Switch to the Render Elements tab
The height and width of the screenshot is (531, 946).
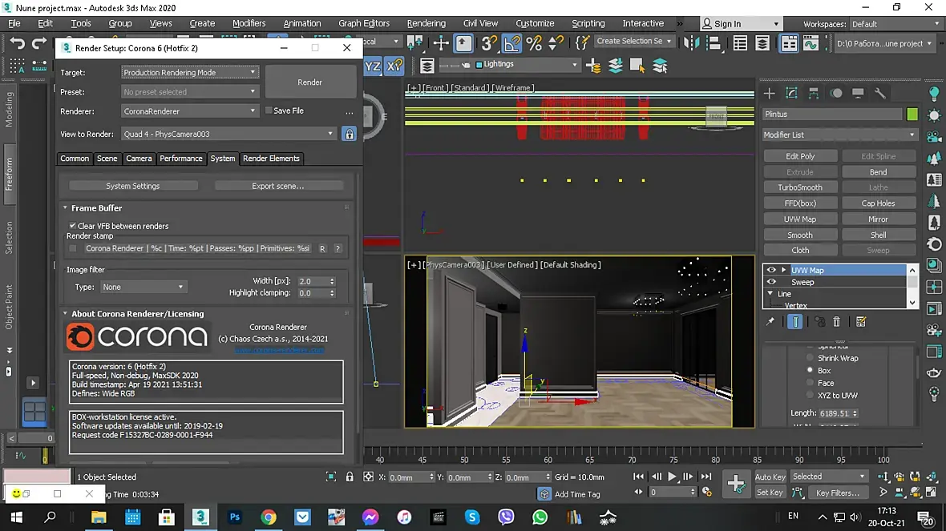[x=271, y=159]
